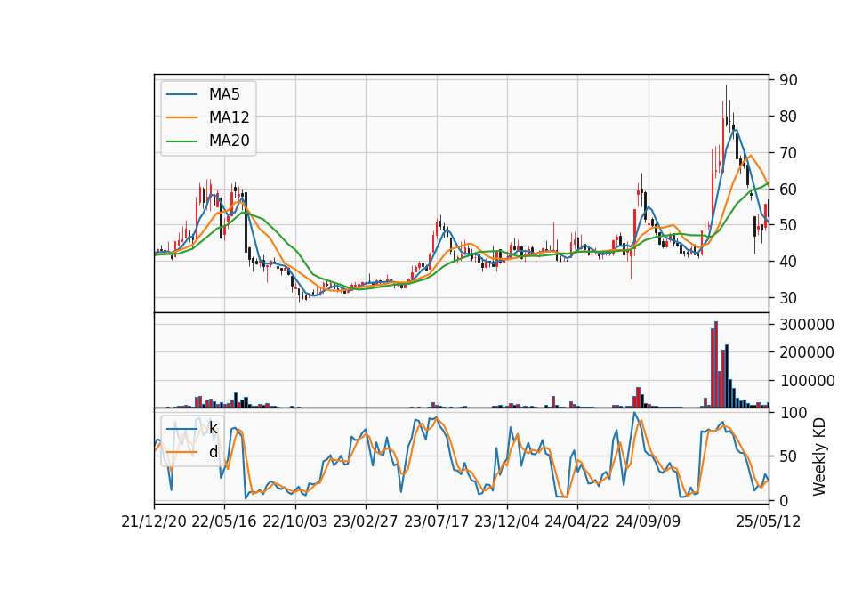Click the 22/10/03 date tick label
Image resolution: width=854 pixels, height=614 pixels.
295,521
